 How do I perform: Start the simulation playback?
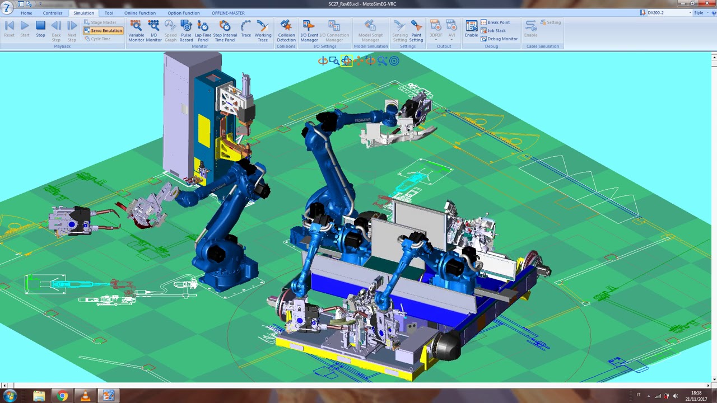click(25, 29)
